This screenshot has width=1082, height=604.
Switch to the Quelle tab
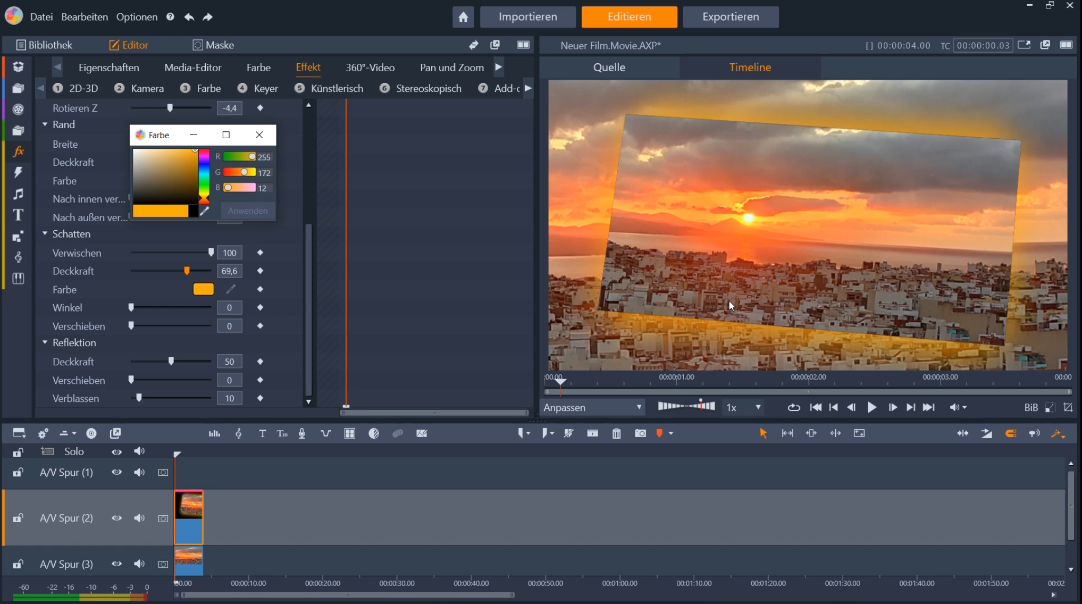coord(609,67)
